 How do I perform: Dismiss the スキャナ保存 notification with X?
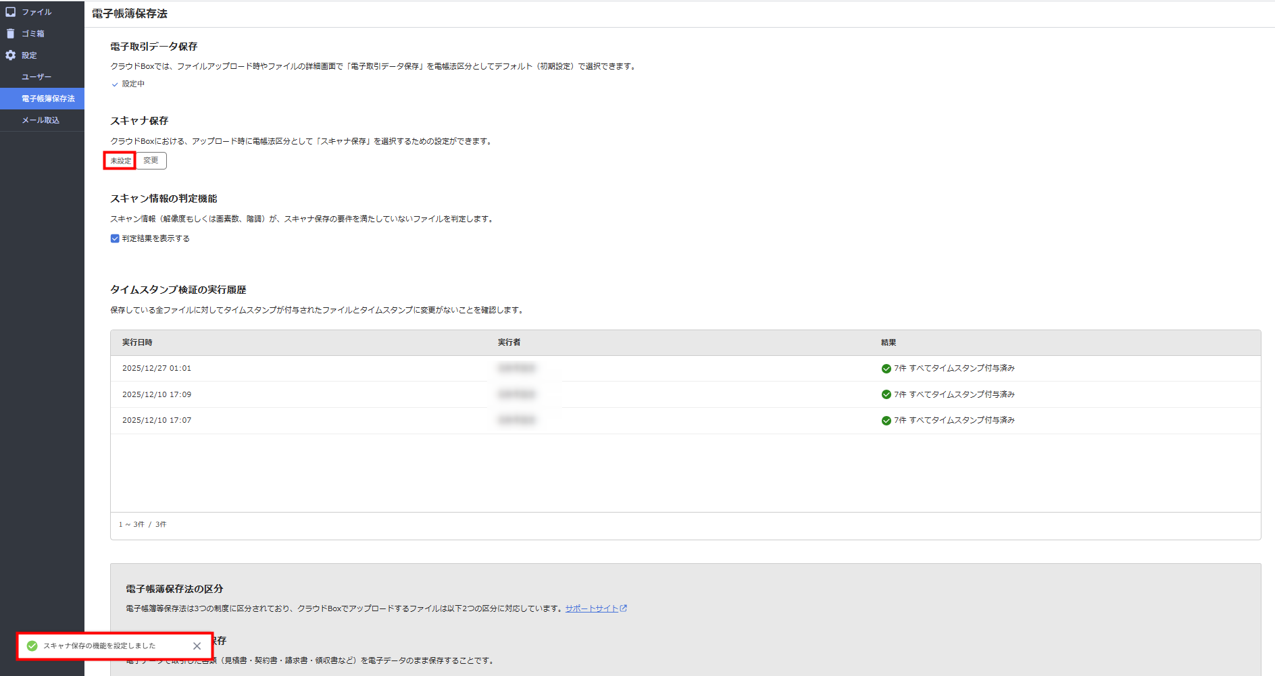coord(197,646)
